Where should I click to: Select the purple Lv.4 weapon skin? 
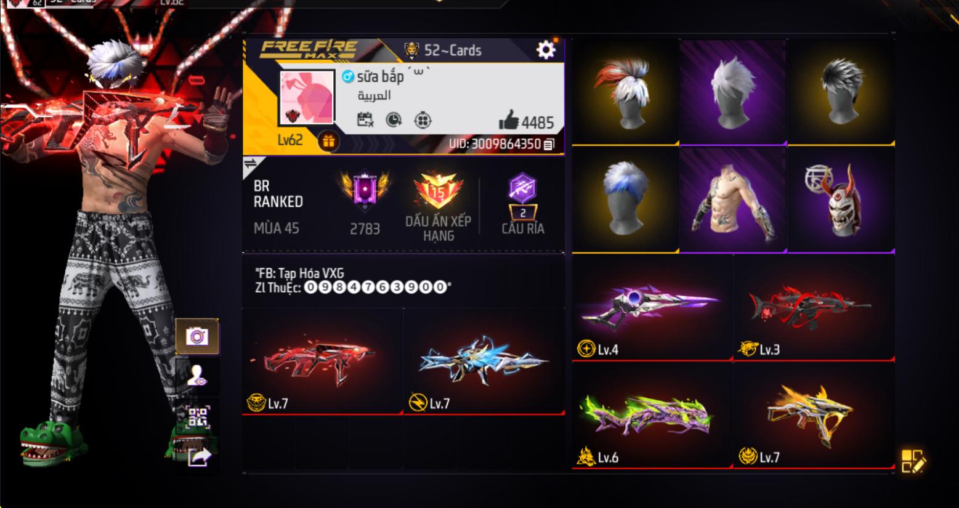point(652,307)
